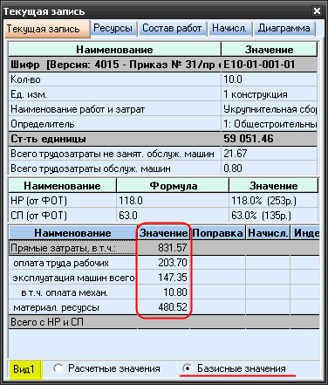The width and height of the screenshot is (328, 385).
Task: Click the Поправка column header
Action: coord(217,233)
